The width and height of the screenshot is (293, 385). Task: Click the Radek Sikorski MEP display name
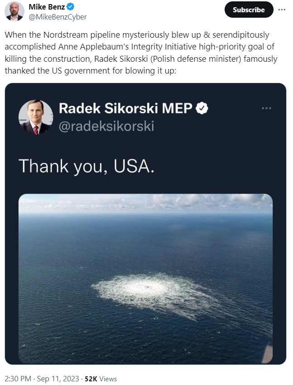click(x=126, y=109)
